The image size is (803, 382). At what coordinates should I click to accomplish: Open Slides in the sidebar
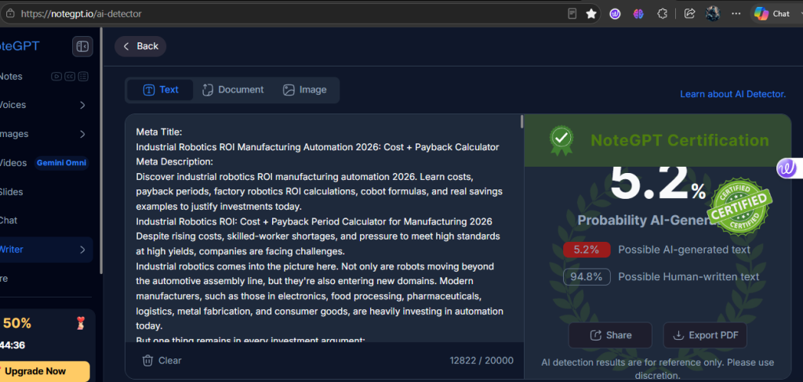(11, 193)
